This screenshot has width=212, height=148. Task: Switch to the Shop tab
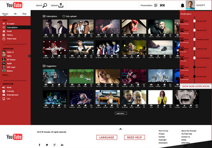tap(24, 14)
